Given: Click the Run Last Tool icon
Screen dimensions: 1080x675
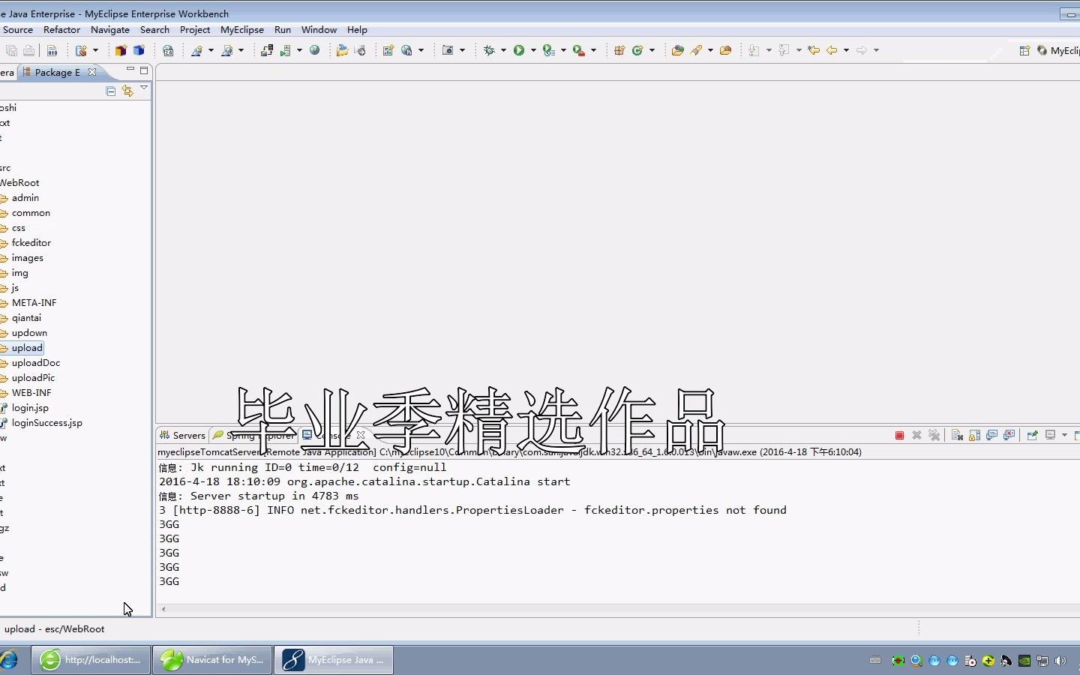Looking at the screenshot, I should pyautogui.click(x=549, y=50).
